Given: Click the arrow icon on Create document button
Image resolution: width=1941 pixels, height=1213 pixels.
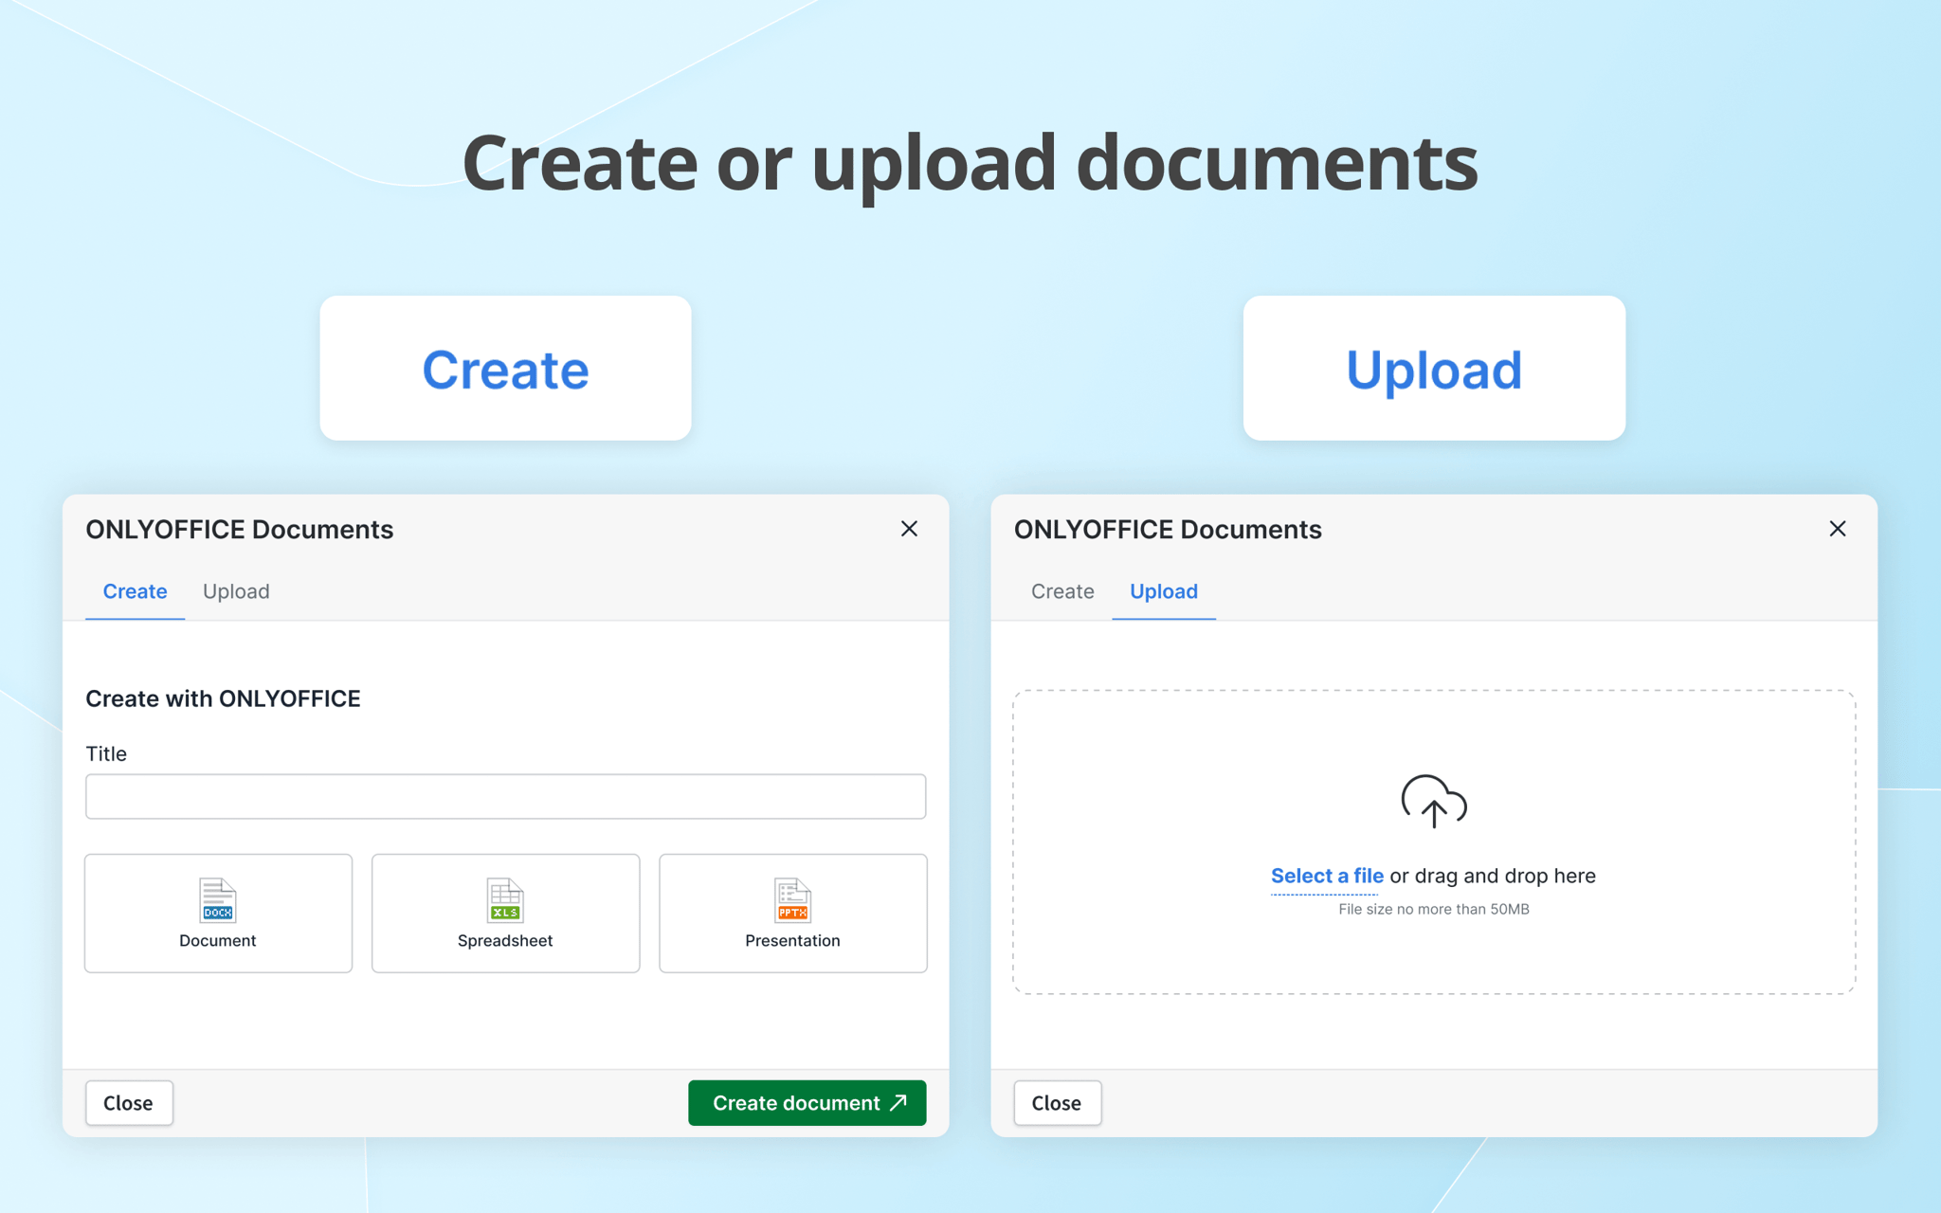Looking at the screenshot, I should click(898, 1103).
